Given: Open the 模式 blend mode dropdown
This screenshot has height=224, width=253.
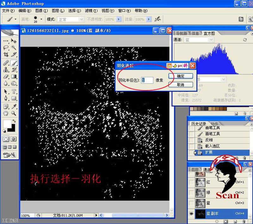Looking at the screenshot, I should pos(82,19).
